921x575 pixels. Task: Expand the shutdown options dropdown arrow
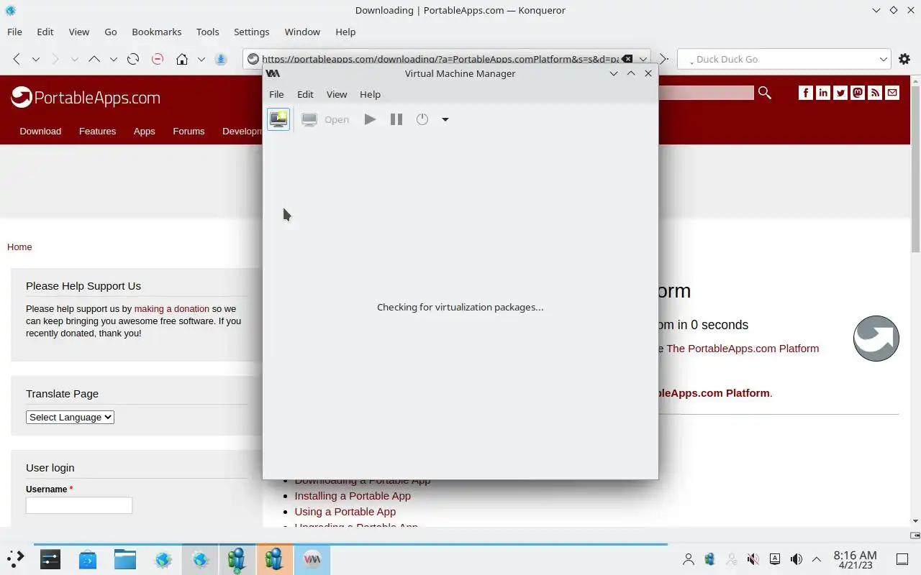pos(445,119)
